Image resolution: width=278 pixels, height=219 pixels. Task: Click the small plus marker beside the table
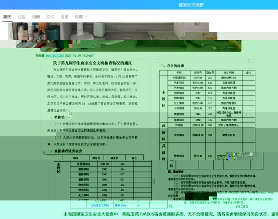point(153,181)
